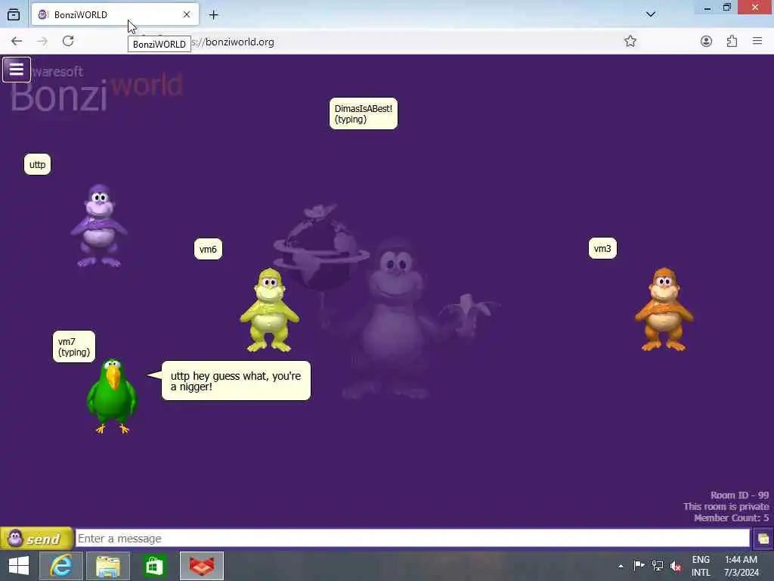The image size is (774, 581).
Task: Click the green parrot character vm7
Action: [x=112, y=396]
